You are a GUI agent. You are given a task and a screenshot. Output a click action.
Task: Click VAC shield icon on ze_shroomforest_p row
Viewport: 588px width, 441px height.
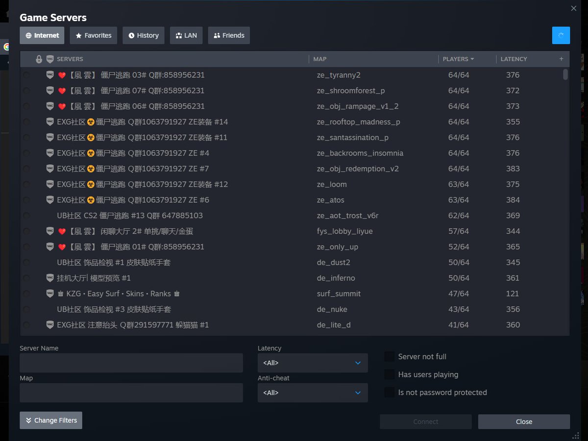[x=49, y=91]
